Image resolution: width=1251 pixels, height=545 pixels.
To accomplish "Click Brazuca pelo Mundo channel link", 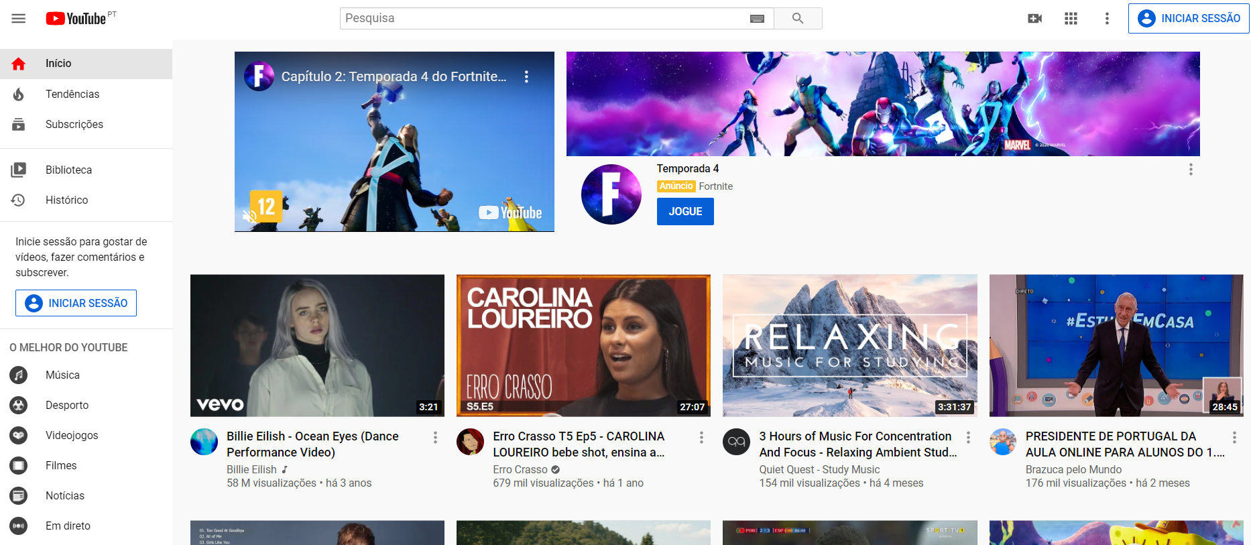I will (1073, 469).
